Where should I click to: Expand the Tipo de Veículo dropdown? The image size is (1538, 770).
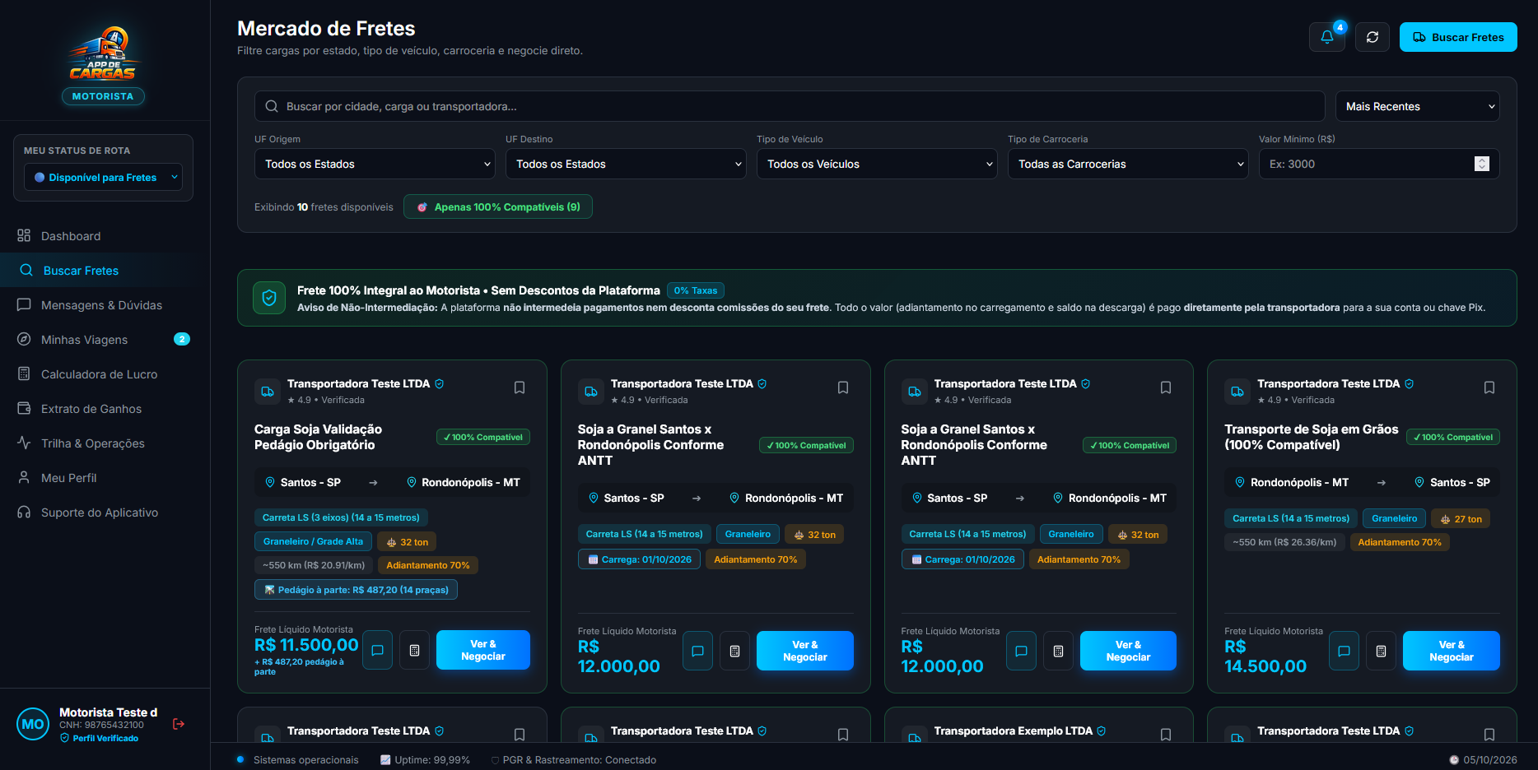coord(877,164)
